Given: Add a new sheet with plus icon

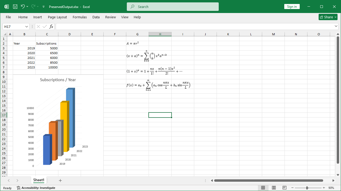Looking at the screenshot, I should click(x=60, y=180).
